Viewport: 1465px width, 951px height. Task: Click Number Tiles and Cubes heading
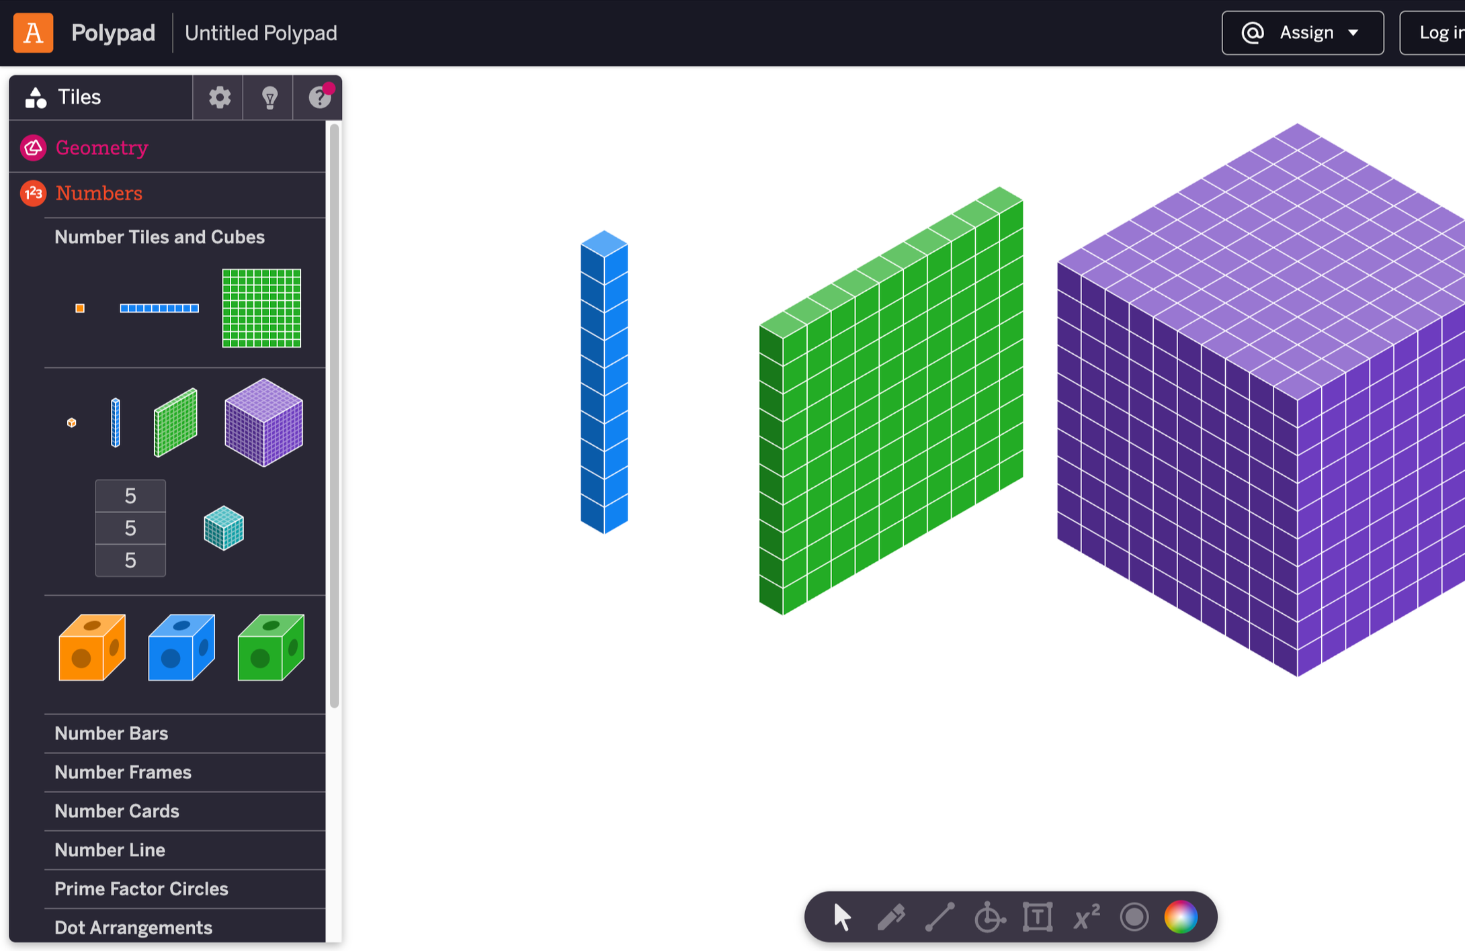point(159,237)
